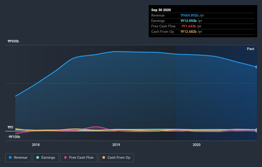Click the Revenue row label in tooltip
Image resolution: width=262 pixels, height=167 pixels.
click(158, 15)
